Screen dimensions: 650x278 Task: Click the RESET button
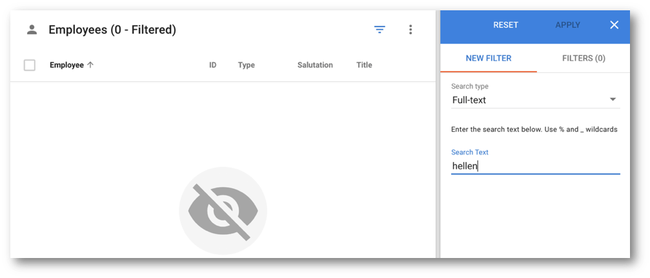click(505, 25)
